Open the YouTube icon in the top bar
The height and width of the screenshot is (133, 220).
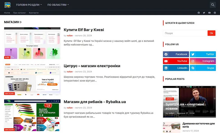(209, 13)
